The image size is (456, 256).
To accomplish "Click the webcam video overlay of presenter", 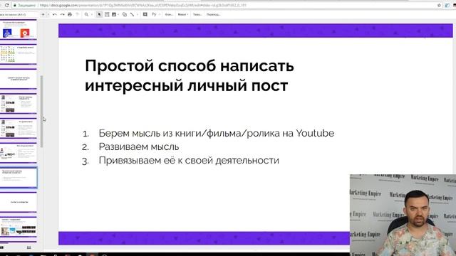I will click(403, 215).
